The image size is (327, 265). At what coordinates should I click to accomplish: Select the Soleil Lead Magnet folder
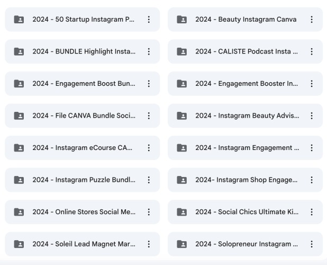[83, 244]
